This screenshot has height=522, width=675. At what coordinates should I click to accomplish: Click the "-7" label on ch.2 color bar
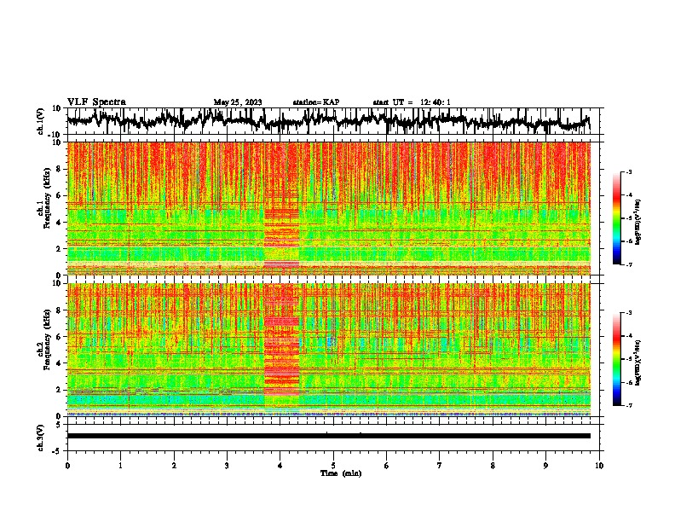pos(629,406)
